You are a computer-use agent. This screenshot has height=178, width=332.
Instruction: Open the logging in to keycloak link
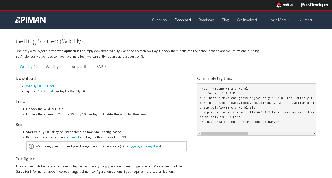144,146
